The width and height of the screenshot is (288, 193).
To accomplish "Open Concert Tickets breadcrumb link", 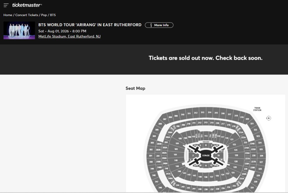I will [x=26, y=15].
